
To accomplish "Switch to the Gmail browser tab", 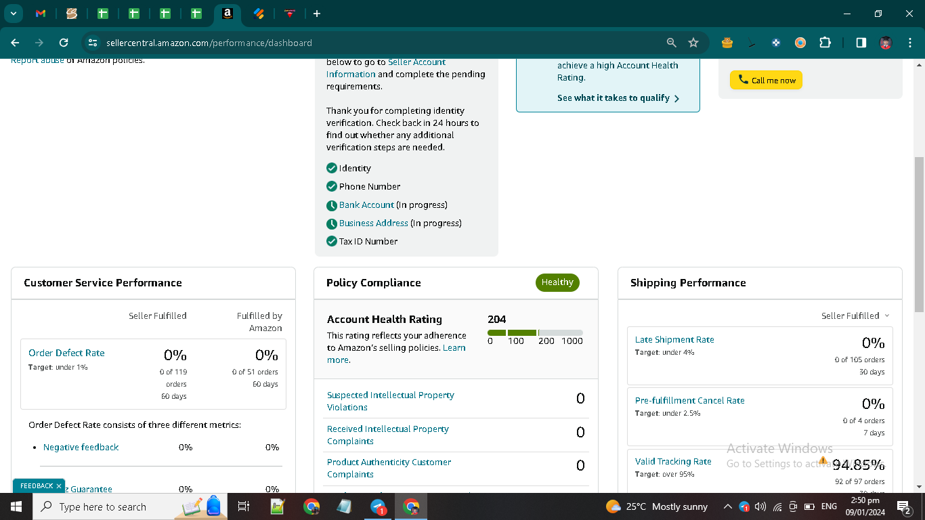I will 41,14.
